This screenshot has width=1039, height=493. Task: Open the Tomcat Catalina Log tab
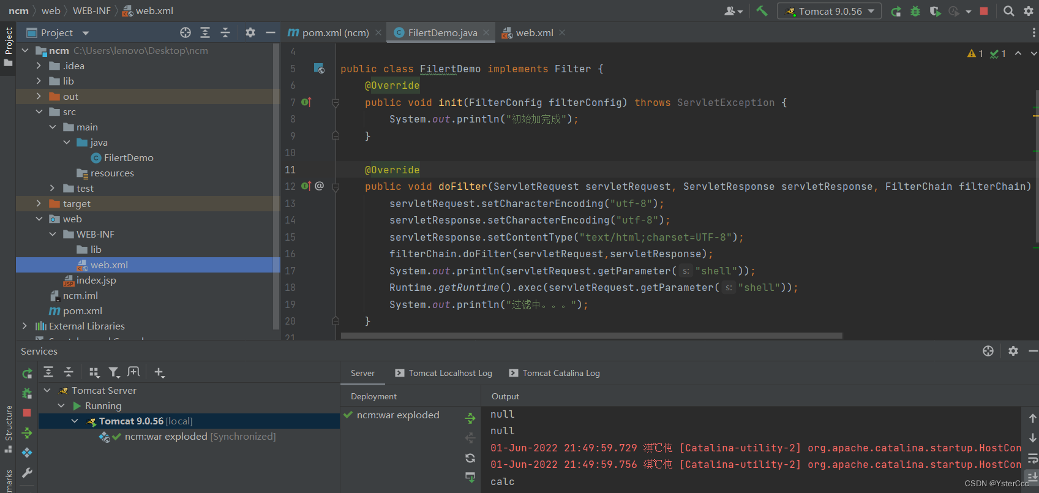[554, 373]
